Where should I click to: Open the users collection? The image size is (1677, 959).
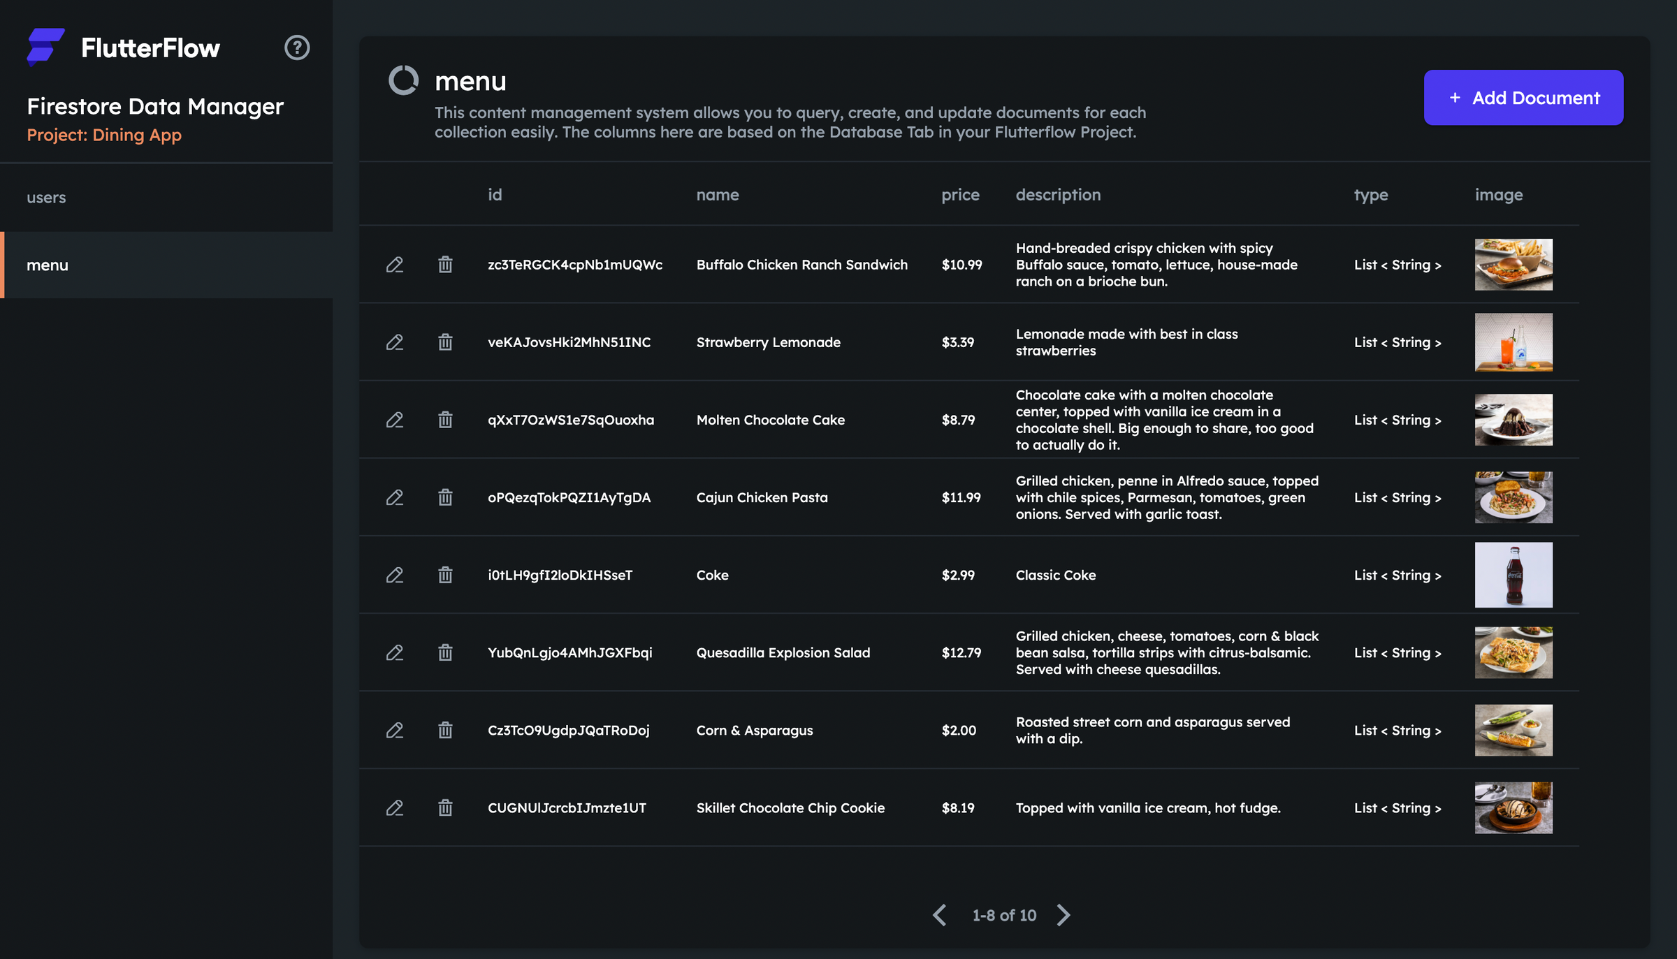(x=46, y=198)
